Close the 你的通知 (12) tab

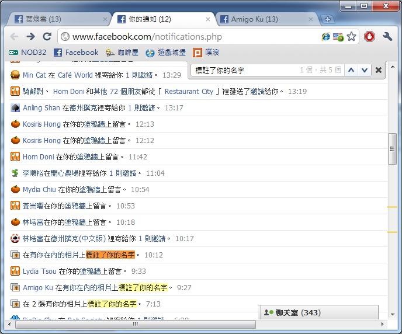click(208, 19)
